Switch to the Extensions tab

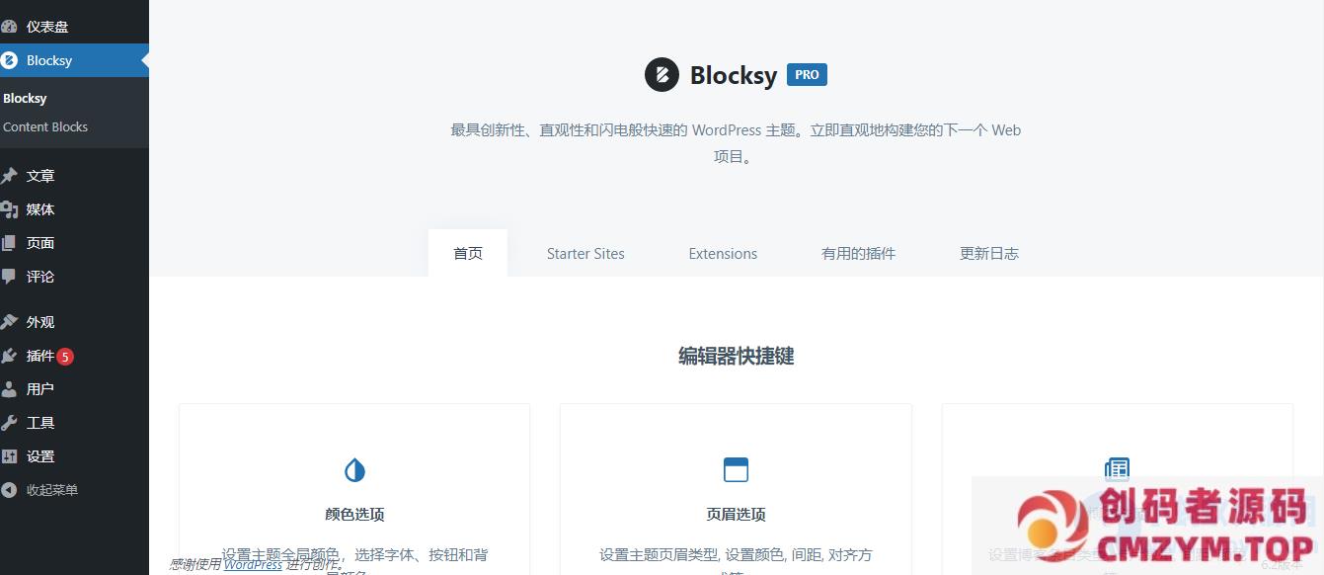[723, 254]
